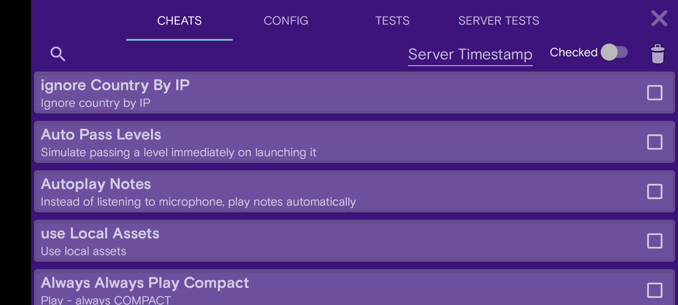Select the CHEATS tab

point(179,21)
